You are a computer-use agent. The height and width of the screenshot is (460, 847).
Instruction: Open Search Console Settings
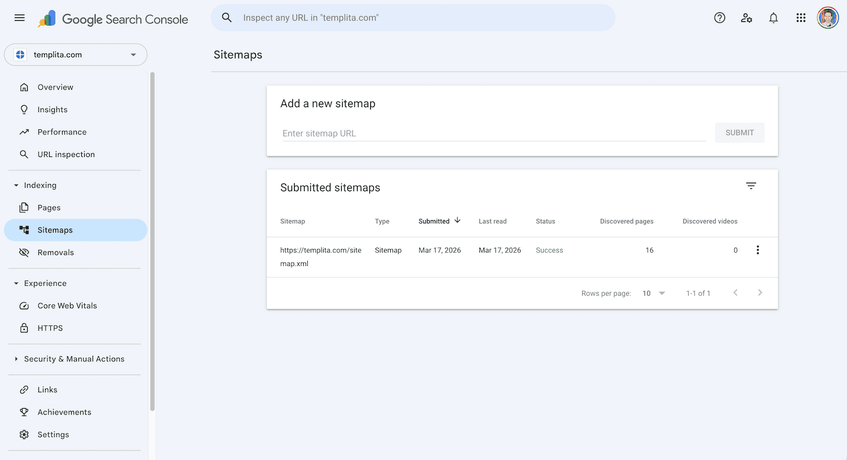[53, 435]
